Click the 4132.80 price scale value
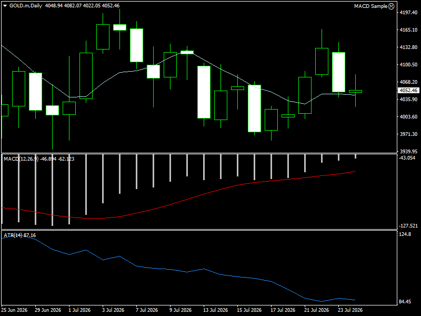Viewport: 421px width, 316px height. (x=408, y=47)
